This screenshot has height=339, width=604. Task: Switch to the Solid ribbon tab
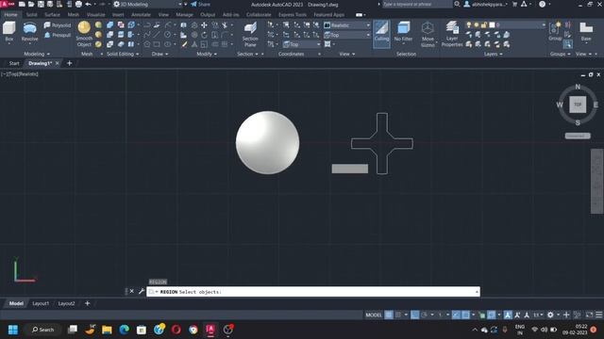(x=31, y=15)
